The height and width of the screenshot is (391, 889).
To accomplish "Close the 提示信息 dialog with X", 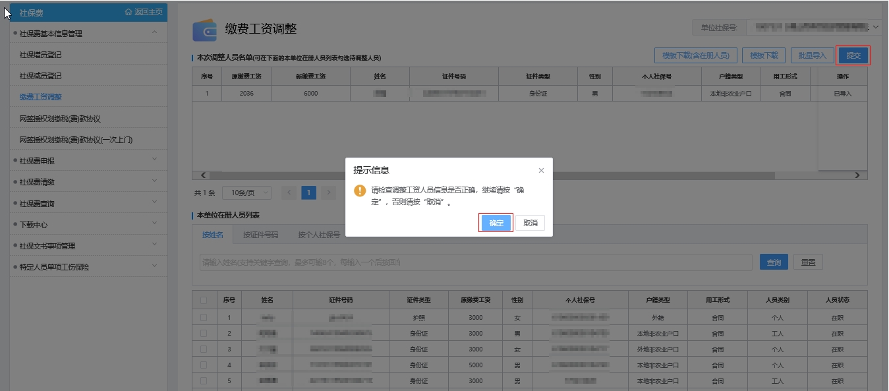I will tap(541, 171).
